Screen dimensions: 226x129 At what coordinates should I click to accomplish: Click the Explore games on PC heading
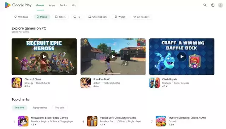29,28
